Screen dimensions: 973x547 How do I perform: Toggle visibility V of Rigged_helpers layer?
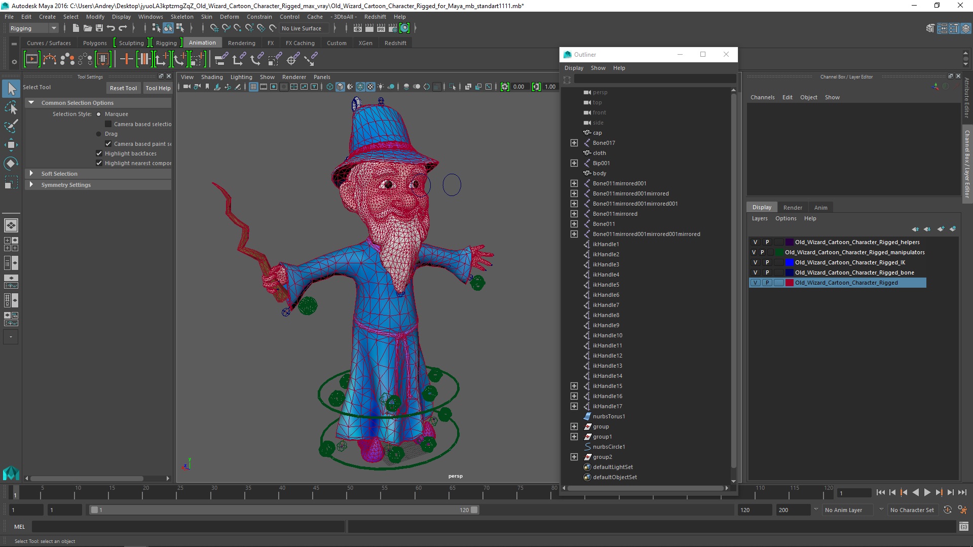tap(755, 242)
